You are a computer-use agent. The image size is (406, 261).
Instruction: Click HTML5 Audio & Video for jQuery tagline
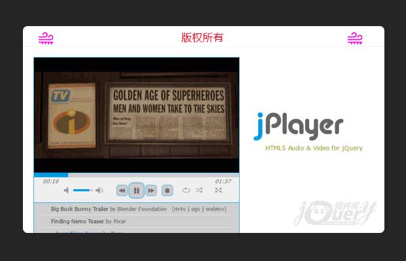point(314,148)
